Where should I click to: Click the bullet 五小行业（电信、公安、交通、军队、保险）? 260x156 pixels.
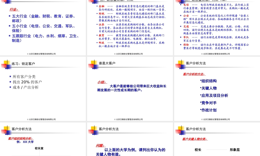pos(43,28)
